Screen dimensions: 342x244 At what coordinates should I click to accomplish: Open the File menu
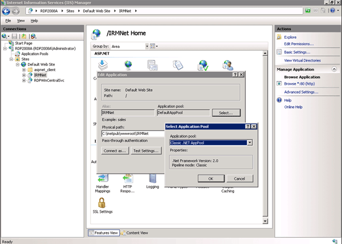(8, 20)
